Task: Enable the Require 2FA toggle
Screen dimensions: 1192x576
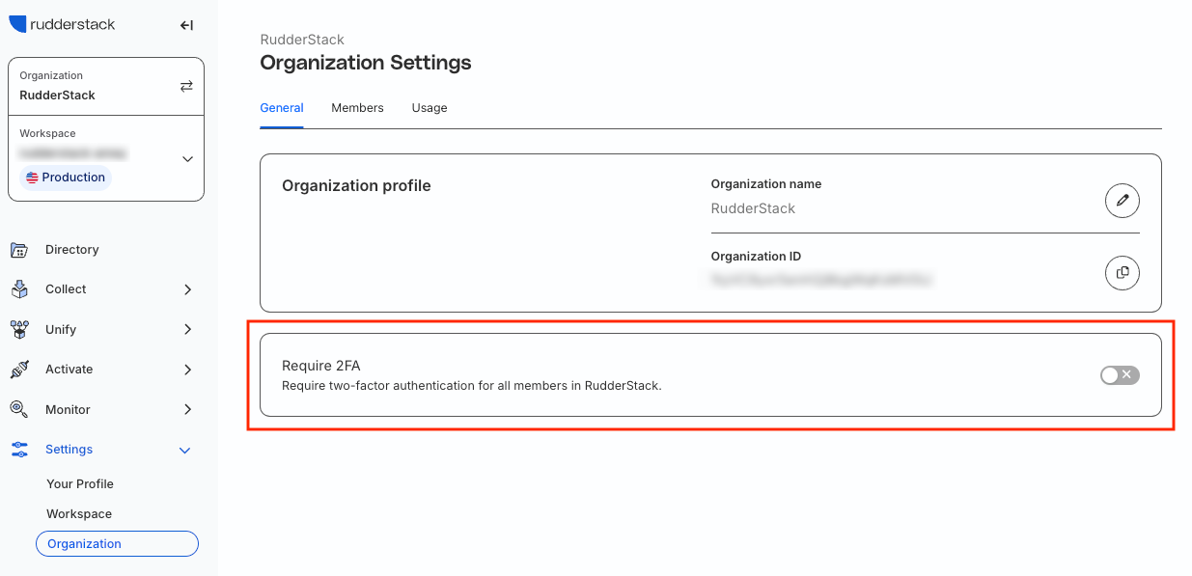Action: pyautogui.click(x=1120, y=375)
